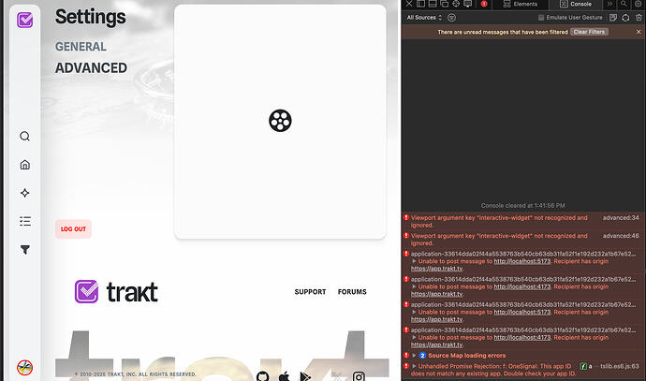
Task: Open the Instagram footer icon
Action: coord(359,376)
